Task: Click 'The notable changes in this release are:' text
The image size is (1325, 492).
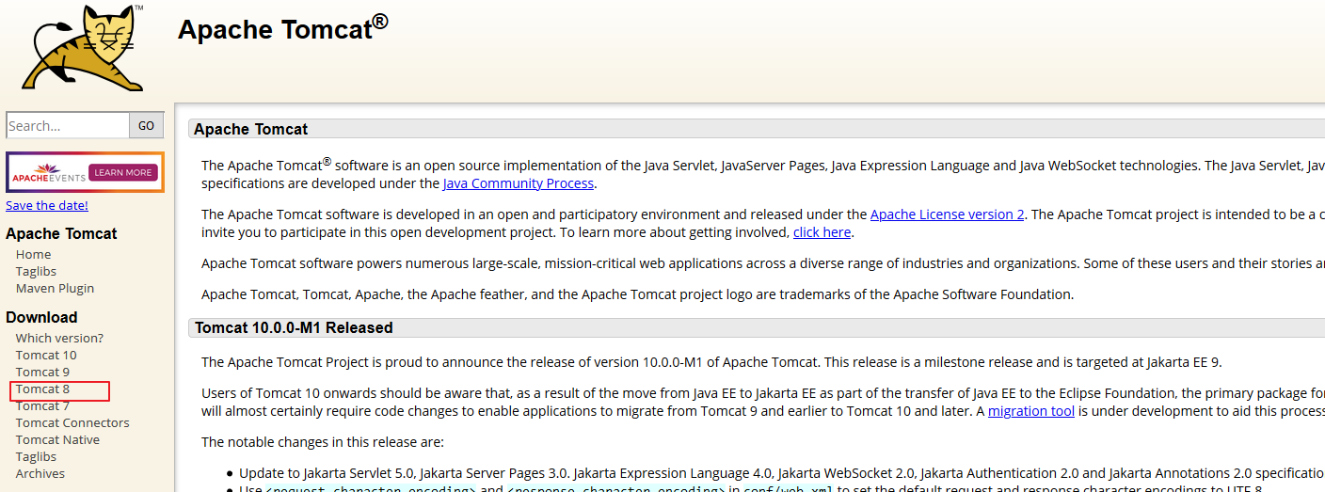Action: [x=323, y=442]
